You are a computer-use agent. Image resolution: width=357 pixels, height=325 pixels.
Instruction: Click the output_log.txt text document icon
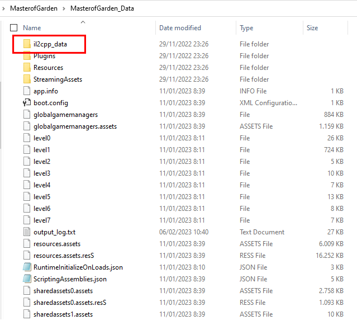point(27,232)
